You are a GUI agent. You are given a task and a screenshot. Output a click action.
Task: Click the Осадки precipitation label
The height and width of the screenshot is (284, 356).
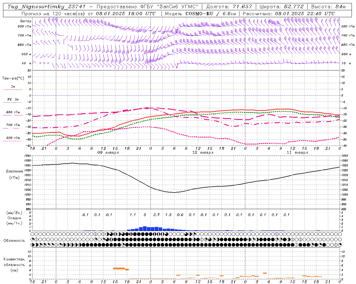point(14,218)
